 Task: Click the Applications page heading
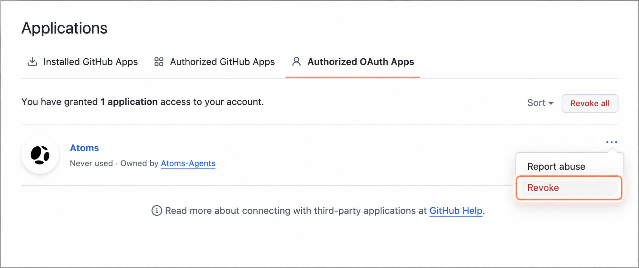tap(64, 28)
